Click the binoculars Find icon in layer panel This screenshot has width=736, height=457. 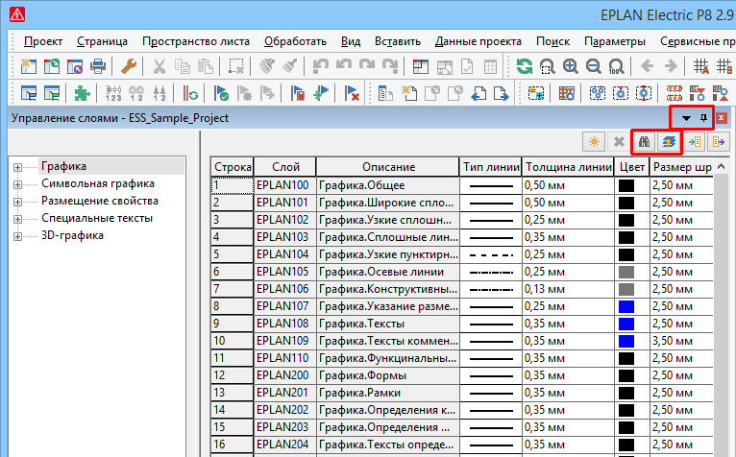(645, 141)
